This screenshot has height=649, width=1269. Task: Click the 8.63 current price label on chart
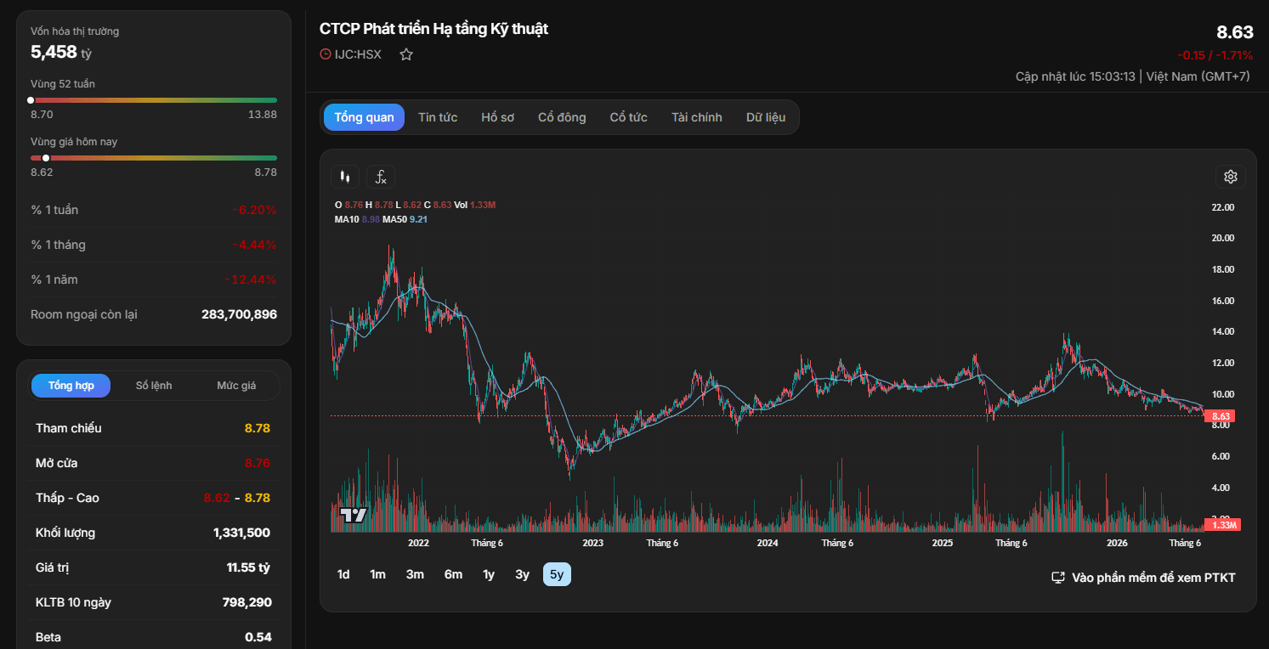point(1221,416)
